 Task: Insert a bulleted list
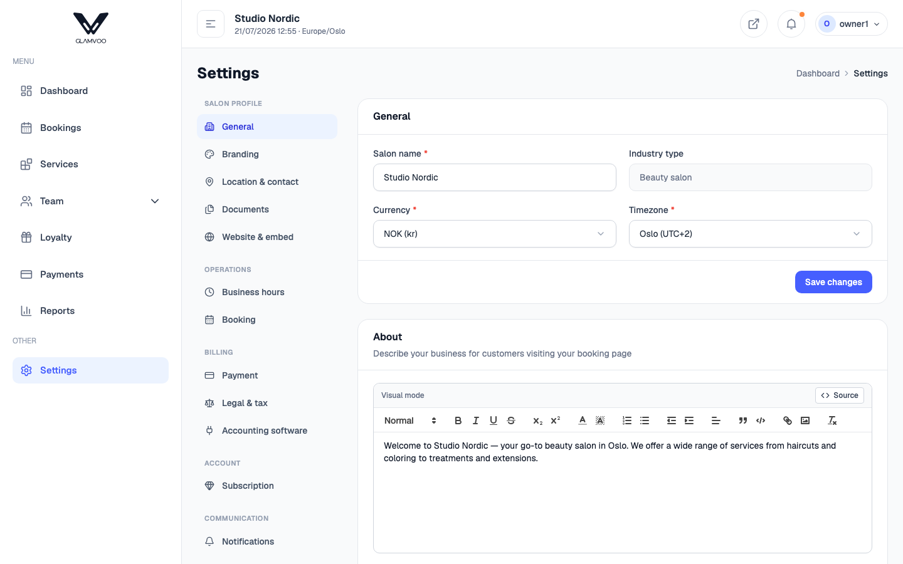click(645, 420)
